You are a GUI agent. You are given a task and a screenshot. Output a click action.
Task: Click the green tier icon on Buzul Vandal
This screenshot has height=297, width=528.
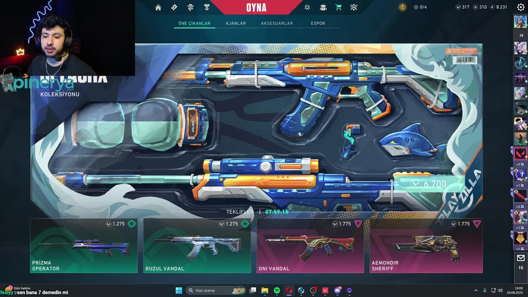point(245,224)
